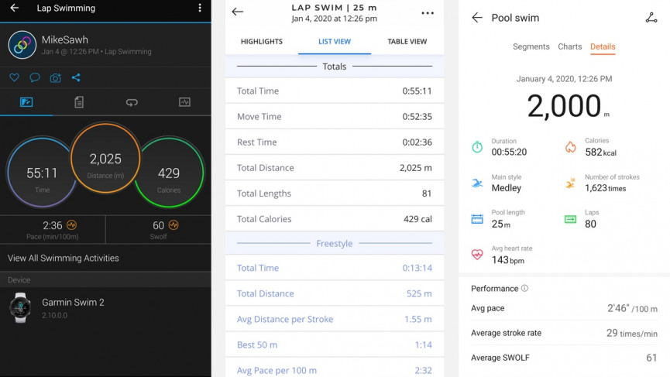The image size is (670, 377).
Task: Like the activity with heart icon
Action: 15,77
